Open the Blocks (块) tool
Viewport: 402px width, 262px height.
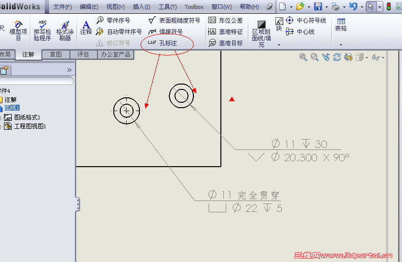tap(279, 24)
